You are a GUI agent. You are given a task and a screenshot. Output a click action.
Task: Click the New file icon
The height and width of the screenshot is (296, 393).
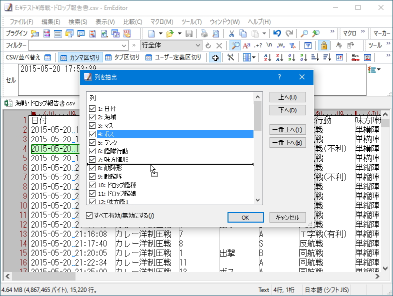point(151,33)
